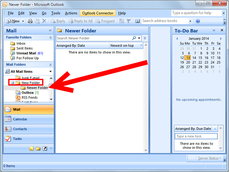Viewport: 229px width, 172px height.
Task: Open the Tools menu
Action: point(56,13)
